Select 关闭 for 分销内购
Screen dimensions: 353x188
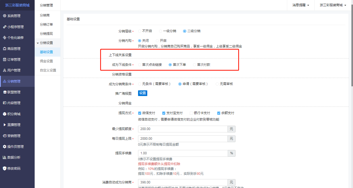pyautogui.click(x=140, y=40)
